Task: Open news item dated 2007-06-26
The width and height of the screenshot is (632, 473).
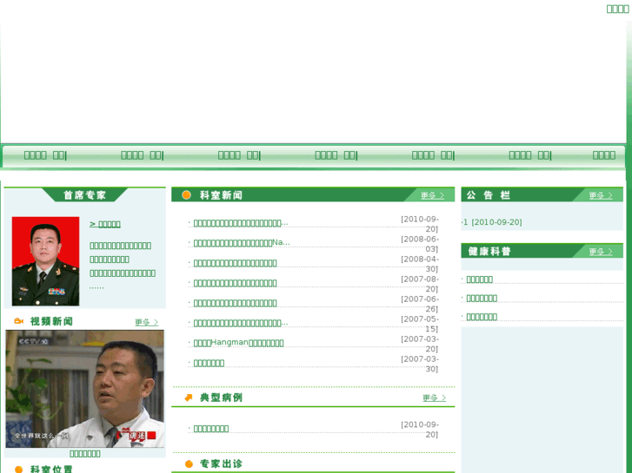Action: (235, 303)
